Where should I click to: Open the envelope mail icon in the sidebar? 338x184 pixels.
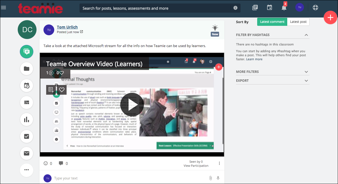[27, 153]
